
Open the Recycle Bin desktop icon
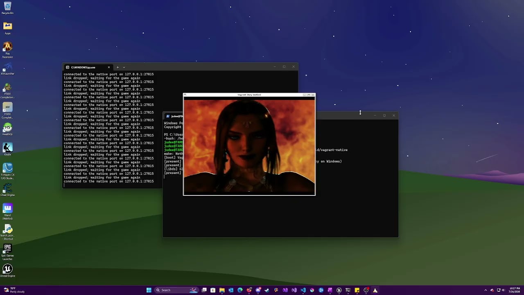(7, 7)
